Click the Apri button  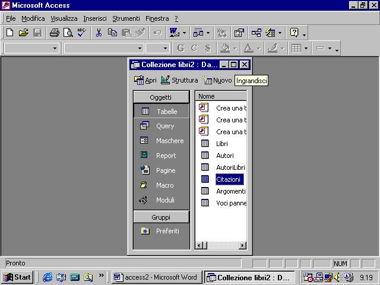145,80
